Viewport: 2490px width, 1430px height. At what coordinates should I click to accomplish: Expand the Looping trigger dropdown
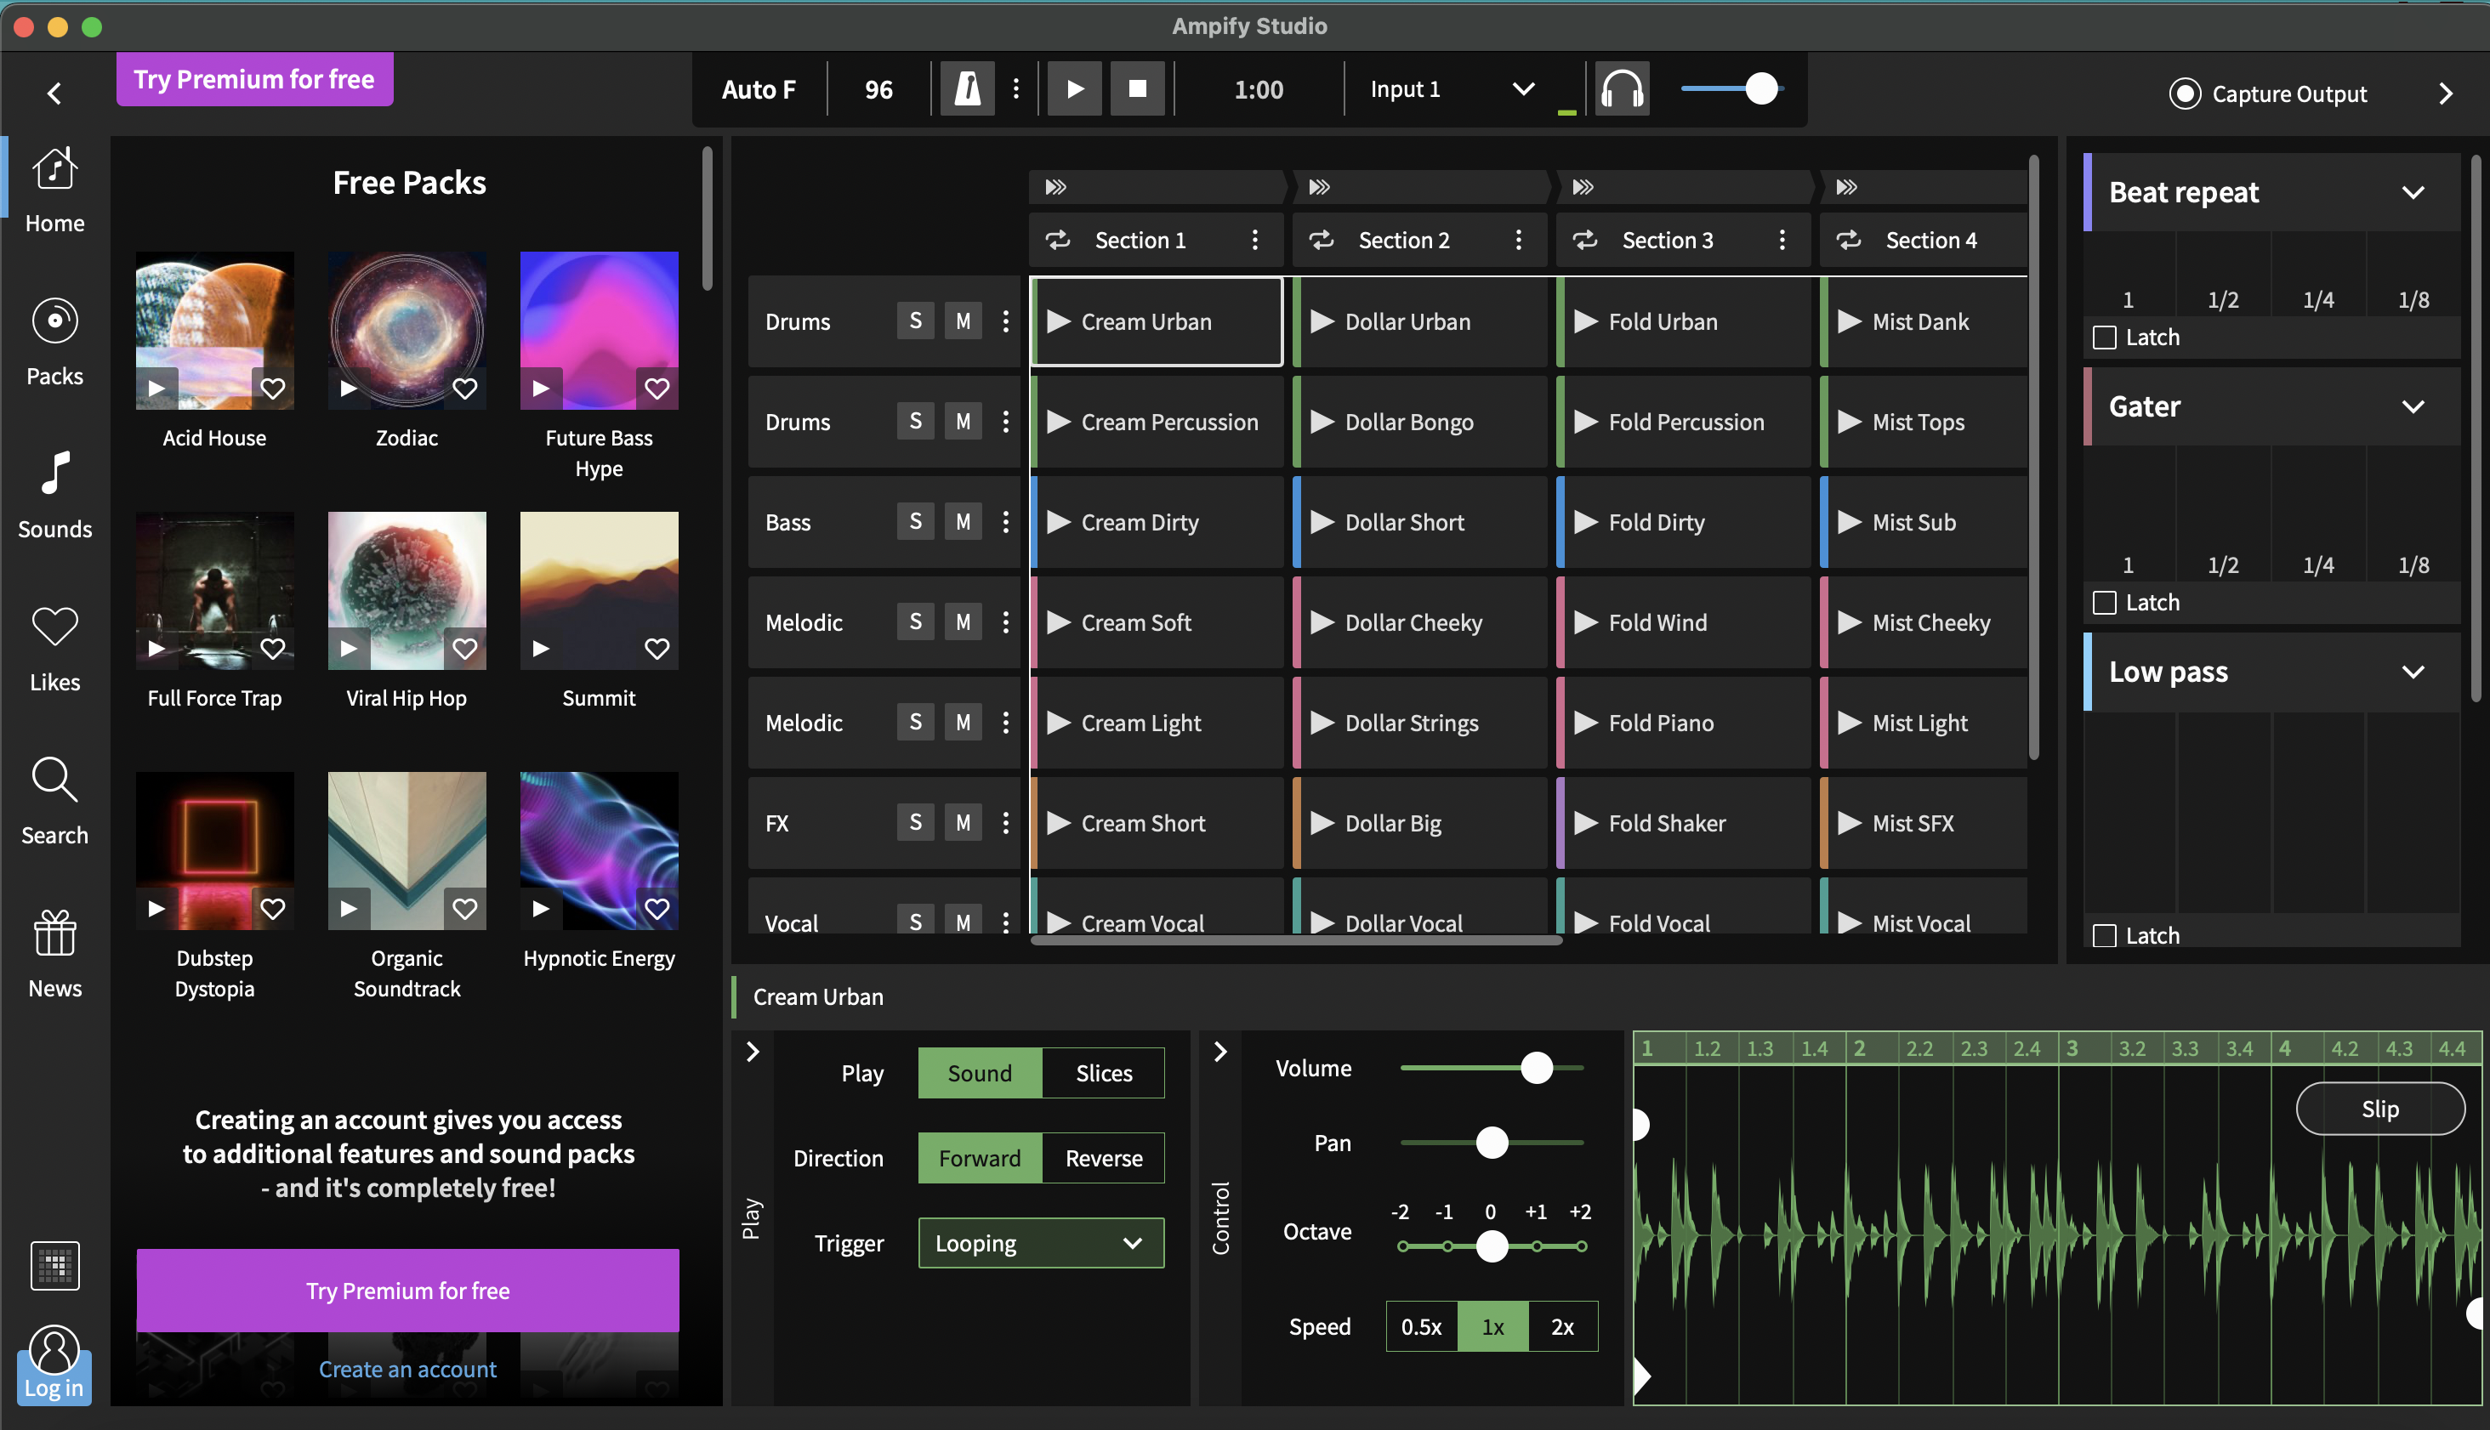(x=1040, y=1244)
